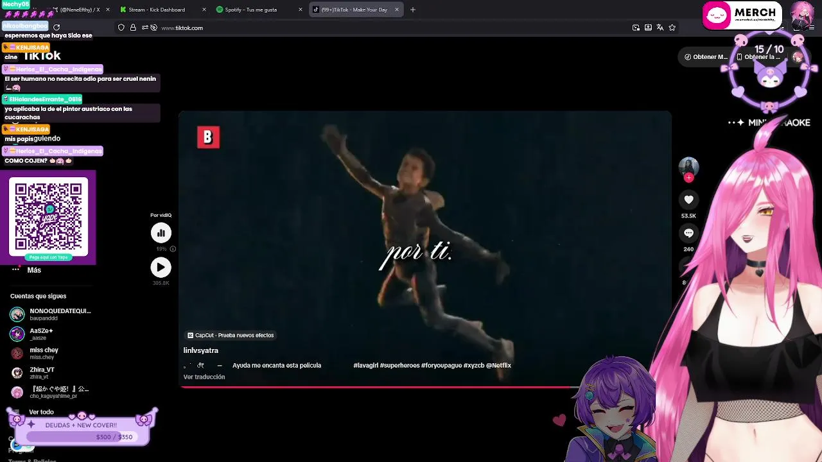822x462 pixels.
Task: Close the Spotify – Tus me gusta tab
Action: [300, 10]
